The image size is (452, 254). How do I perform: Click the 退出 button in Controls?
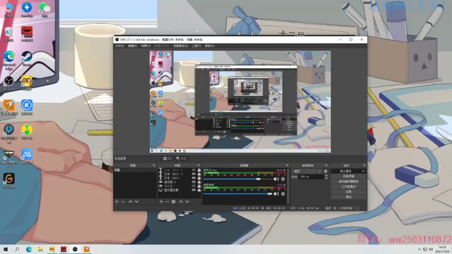(349, 197)
